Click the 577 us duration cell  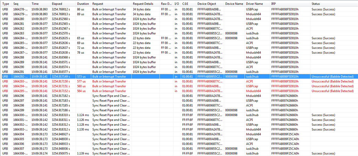pos(81,81)
